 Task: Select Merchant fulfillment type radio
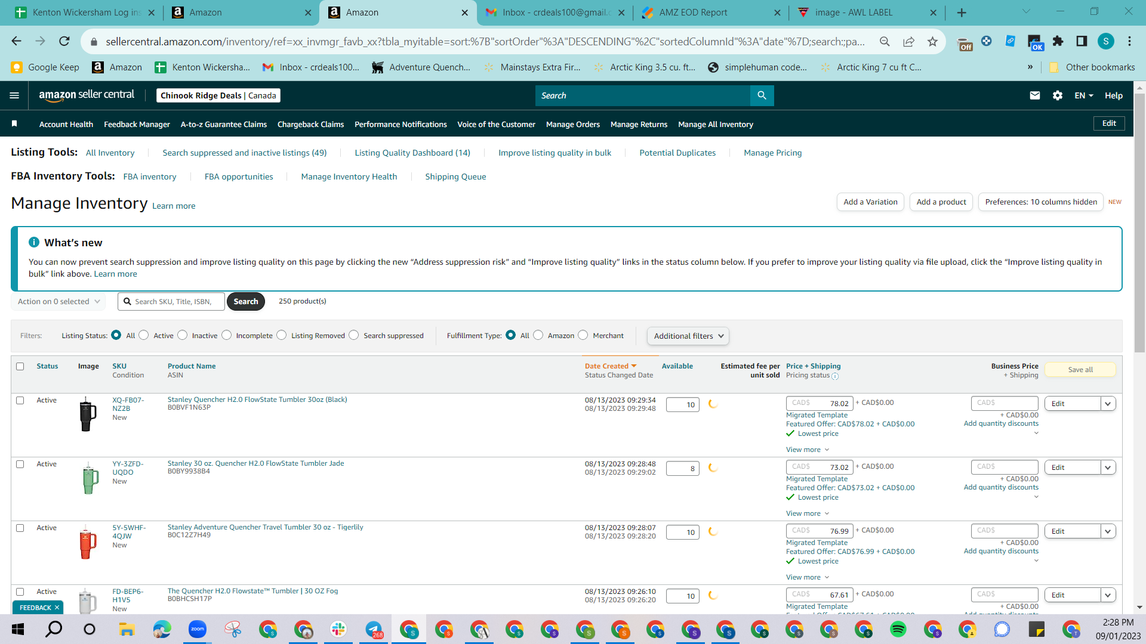click(583, 335)
